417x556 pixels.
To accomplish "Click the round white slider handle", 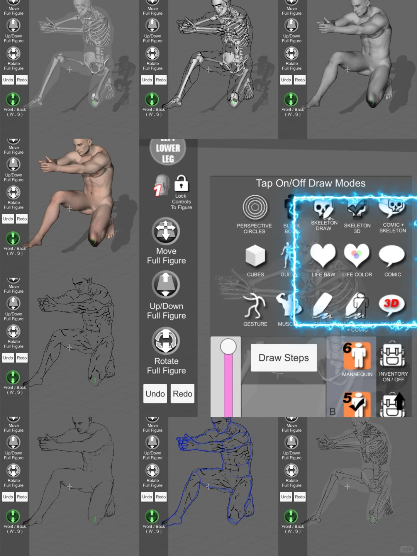I will point(228,347).
